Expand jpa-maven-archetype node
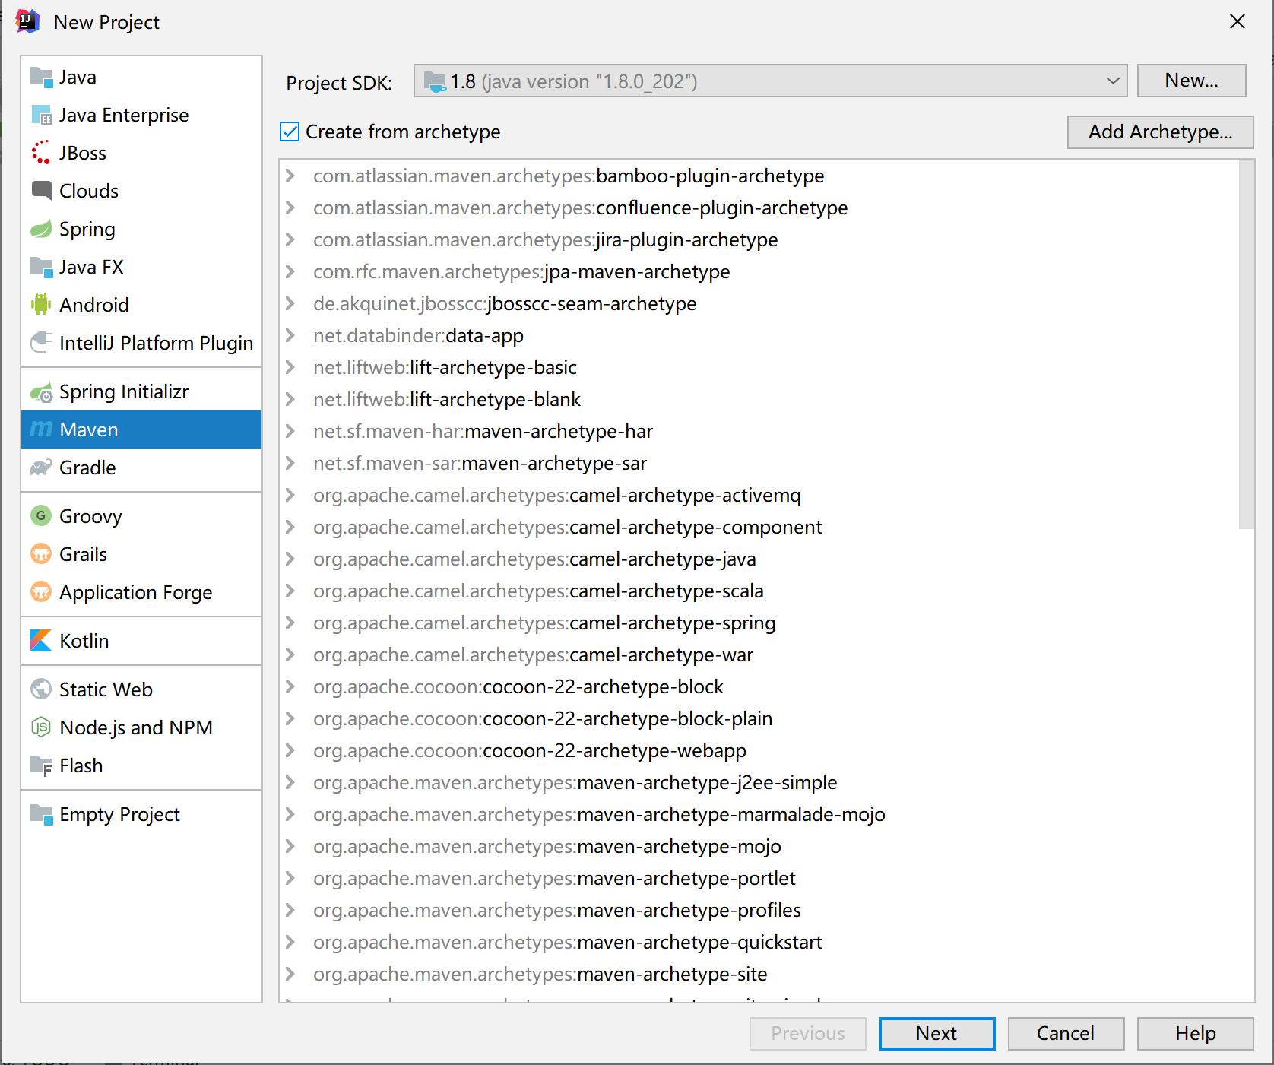Viewport: 1274px width, 1065px height. pos(290,271)
